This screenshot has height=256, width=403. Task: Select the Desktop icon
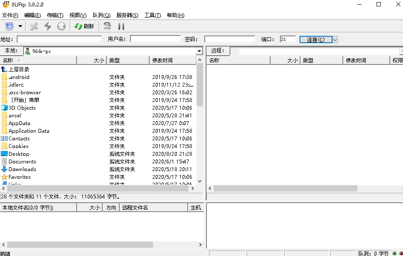click(x=4, y=154)
